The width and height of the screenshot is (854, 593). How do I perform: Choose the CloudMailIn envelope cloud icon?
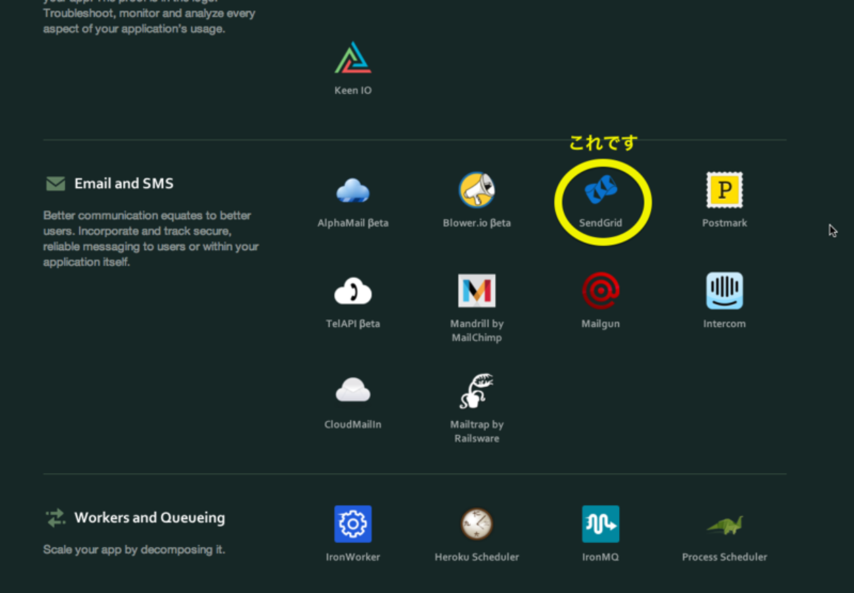(x=353, y=391)
